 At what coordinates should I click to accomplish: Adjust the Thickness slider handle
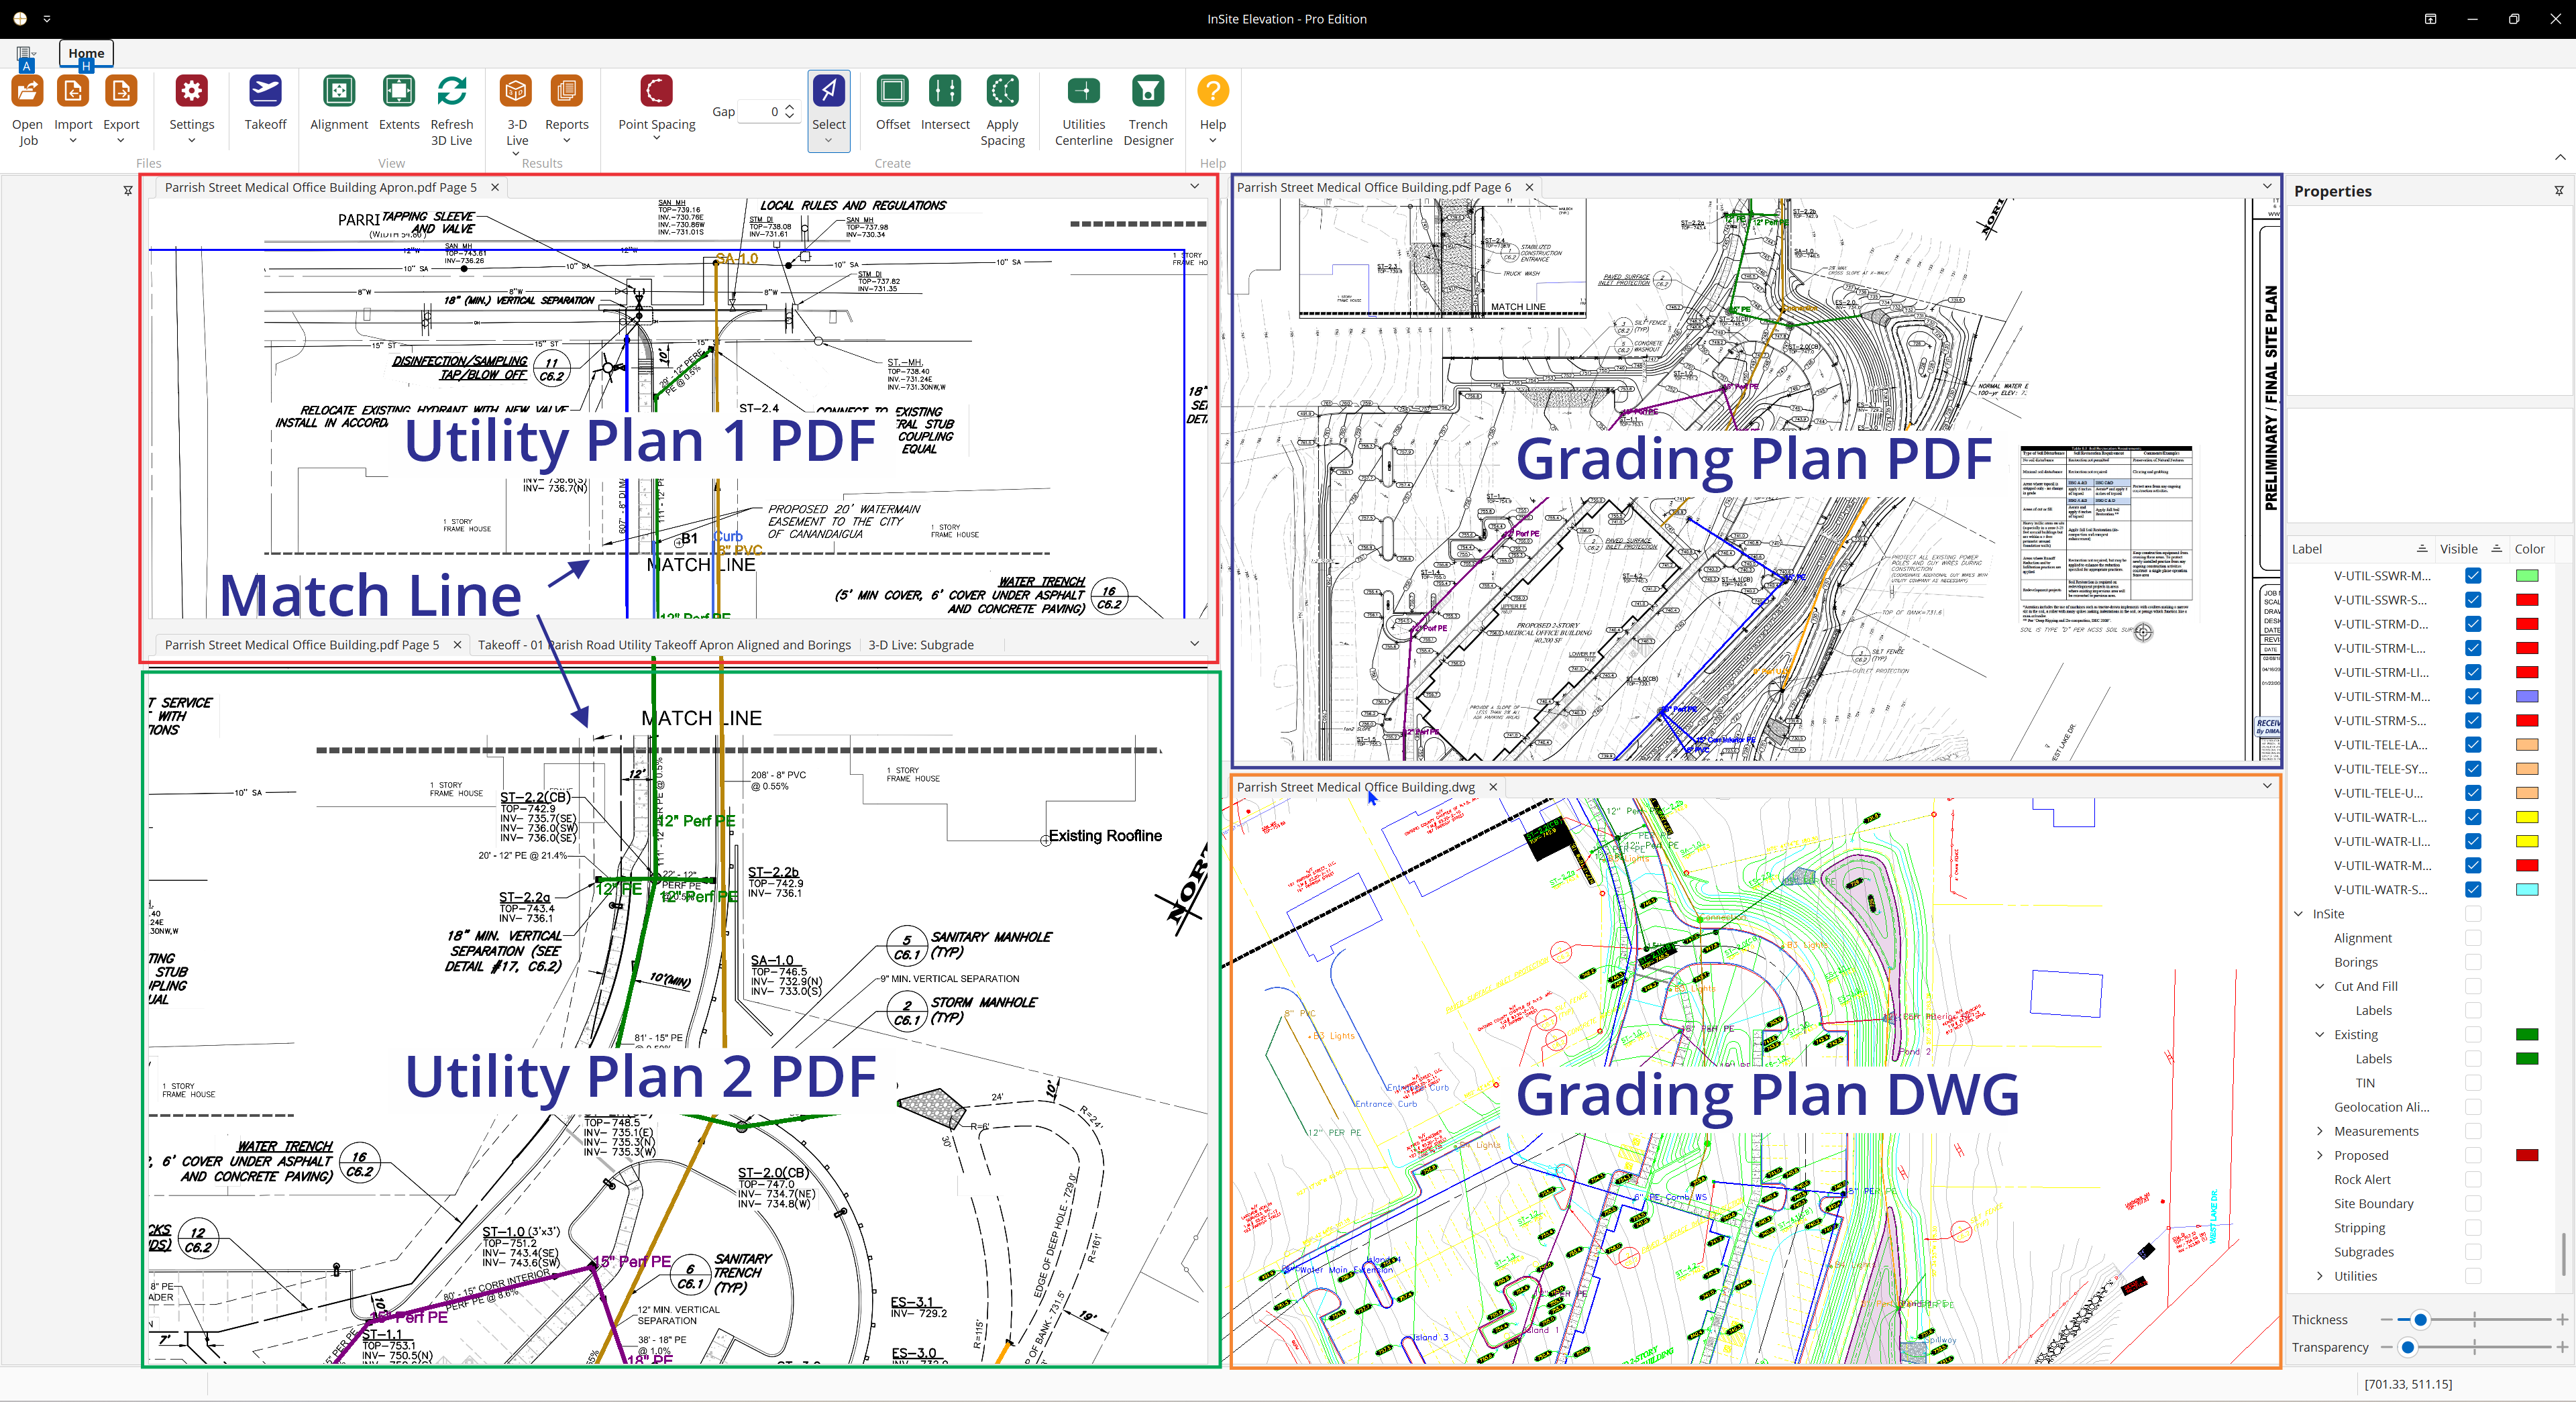click(2420, 1320)
